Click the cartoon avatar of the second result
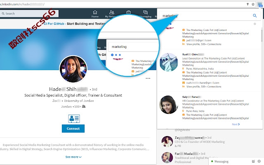The height and width of the screenshot is (165, 264). [169, 62]
